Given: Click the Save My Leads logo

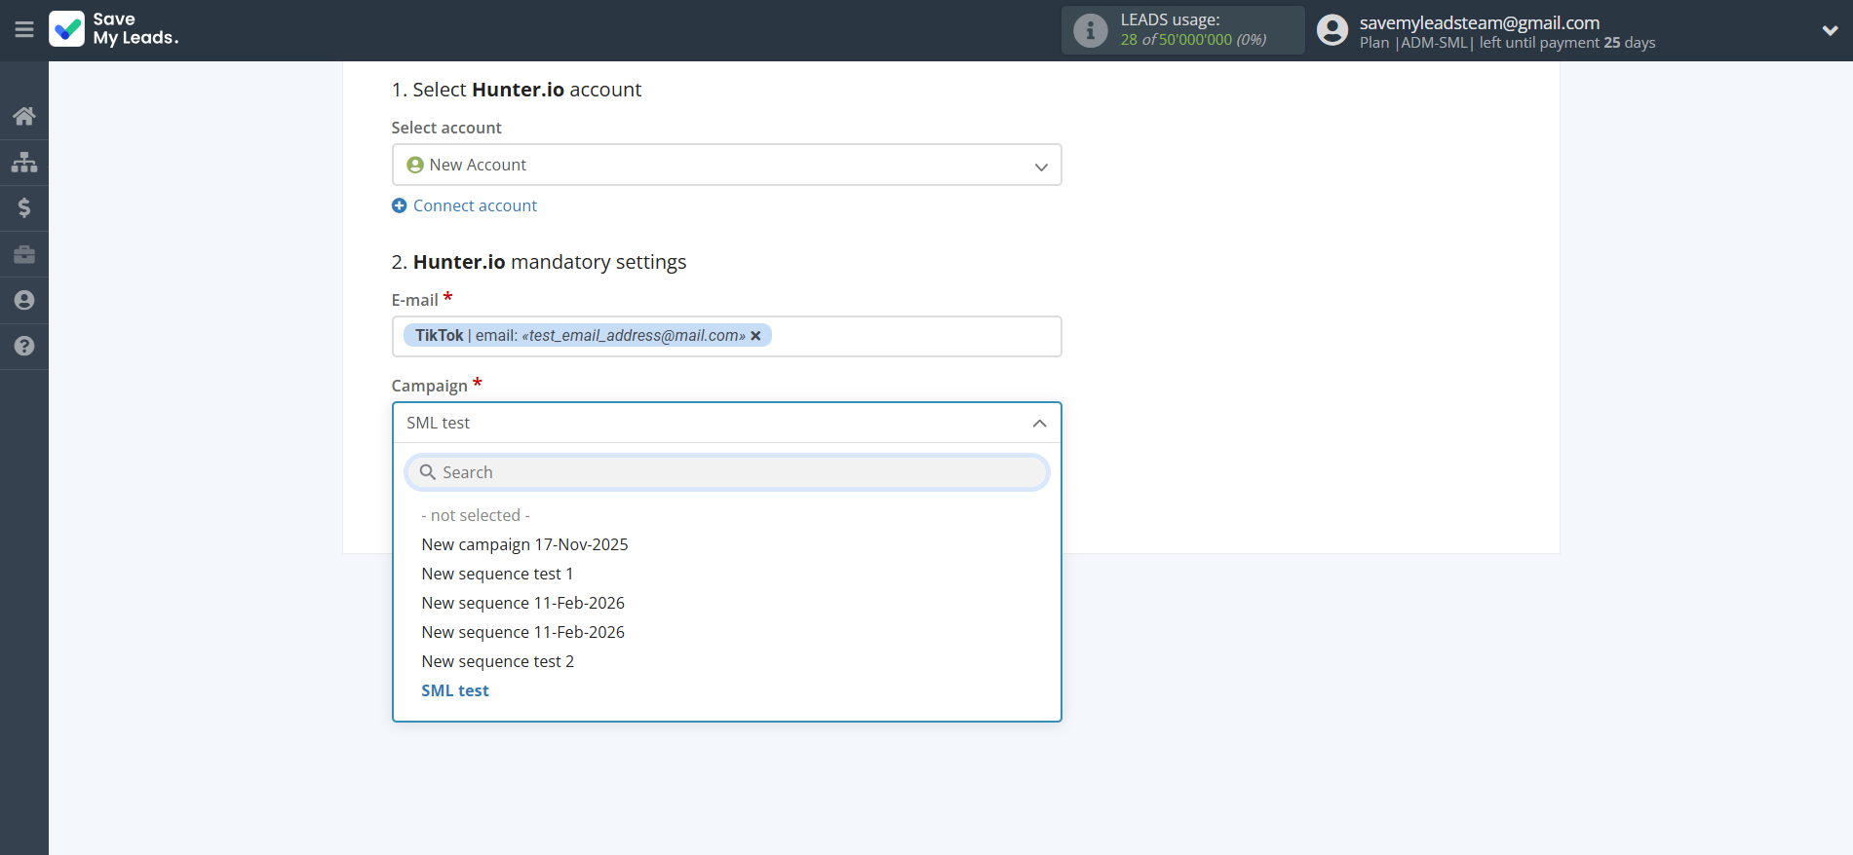Looking at the screenshot, I should pyautogui.click(x=114, y=29).
